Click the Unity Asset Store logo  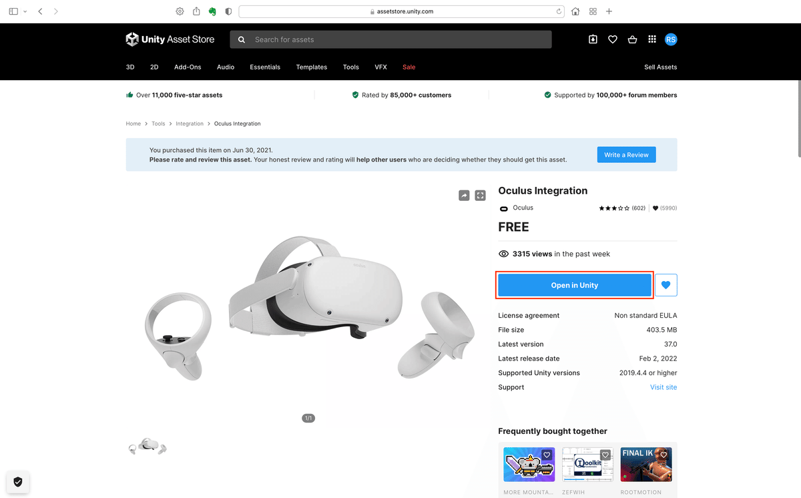coord(170,39)
